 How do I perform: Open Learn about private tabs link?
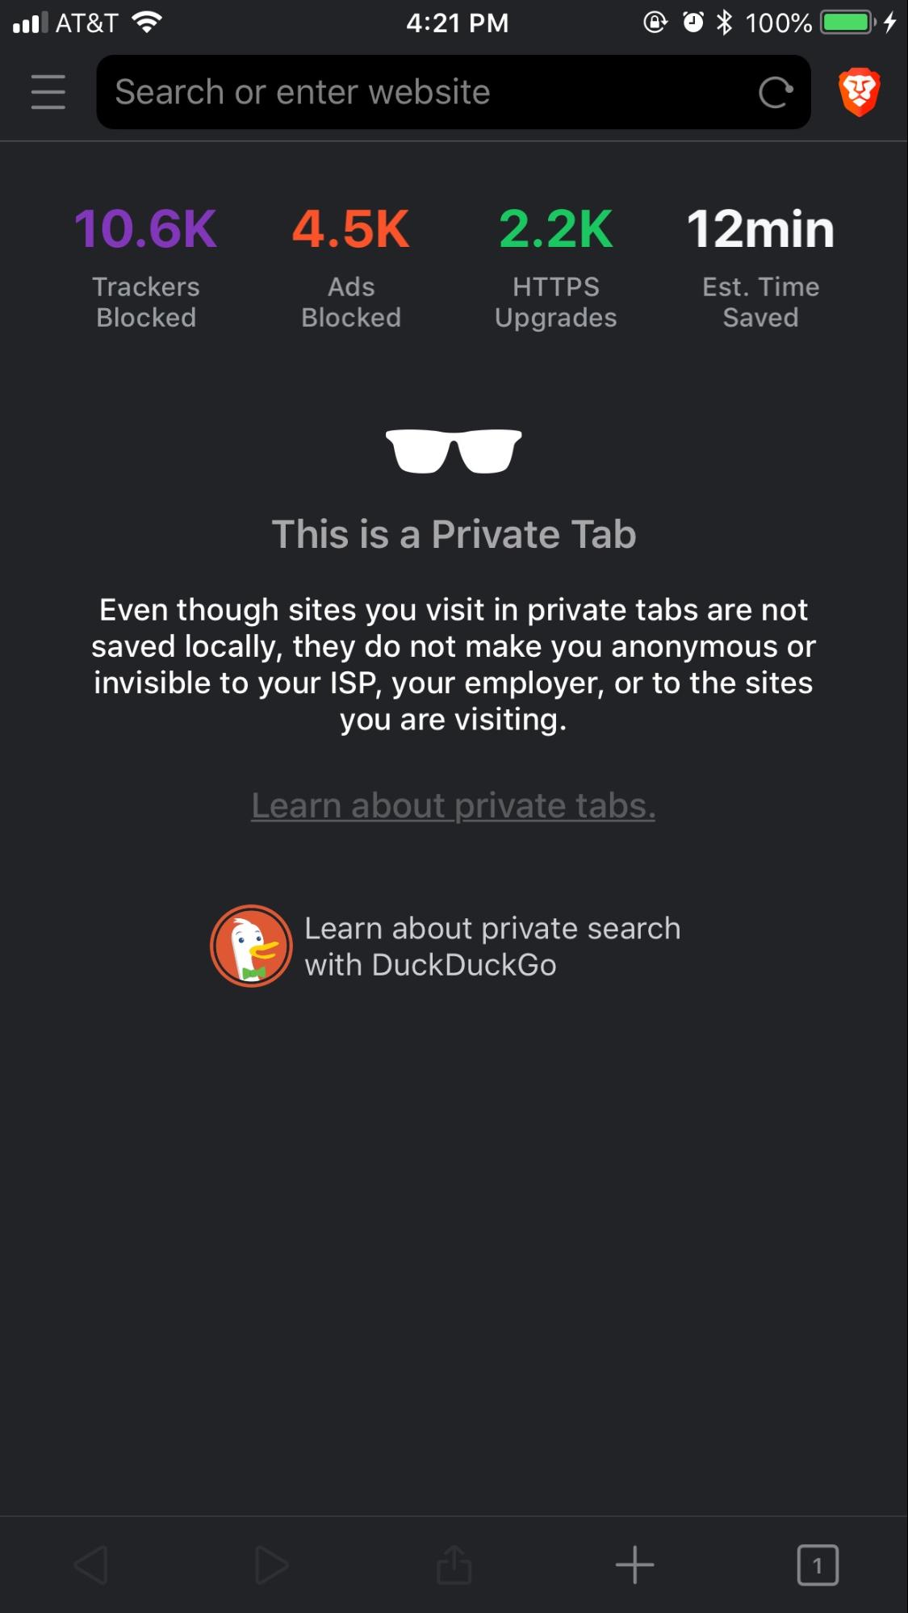[x=454, y=805]
